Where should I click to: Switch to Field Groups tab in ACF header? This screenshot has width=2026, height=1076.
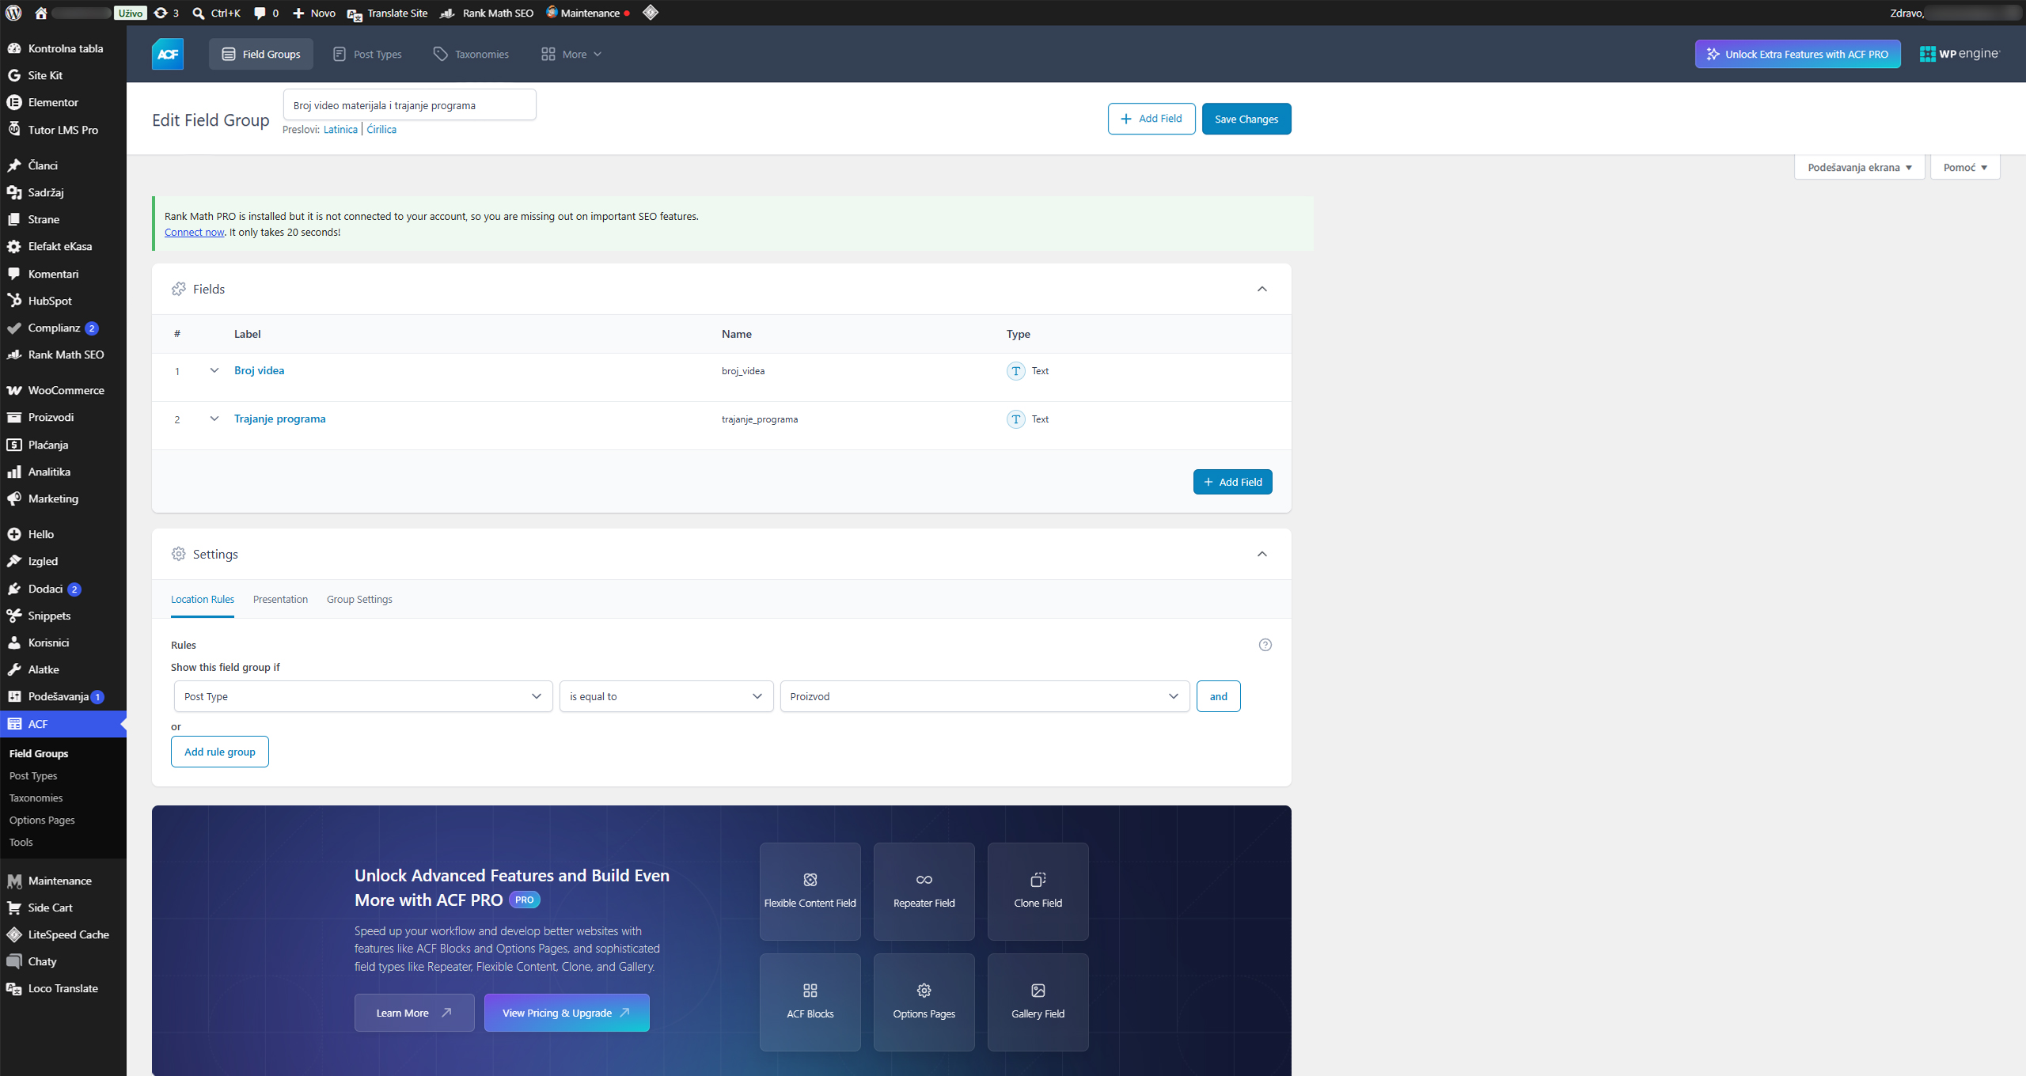pyautogui.click(x=261, y=54)
